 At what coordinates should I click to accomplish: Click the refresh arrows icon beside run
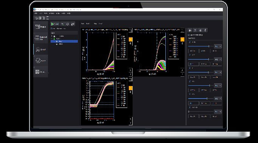68,24
